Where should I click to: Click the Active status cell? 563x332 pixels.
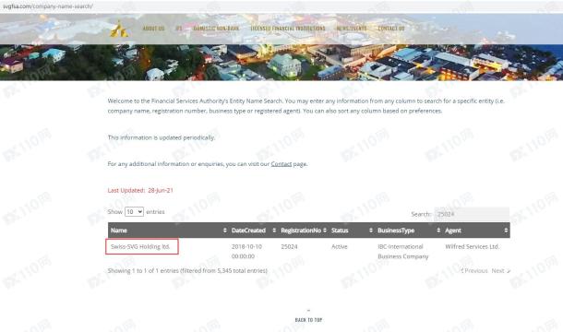[340, 247]
